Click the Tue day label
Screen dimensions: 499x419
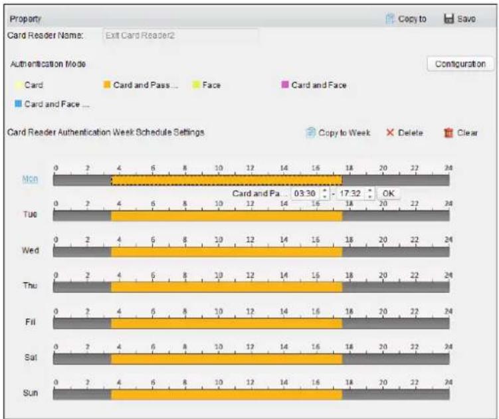tap(31, 214)
